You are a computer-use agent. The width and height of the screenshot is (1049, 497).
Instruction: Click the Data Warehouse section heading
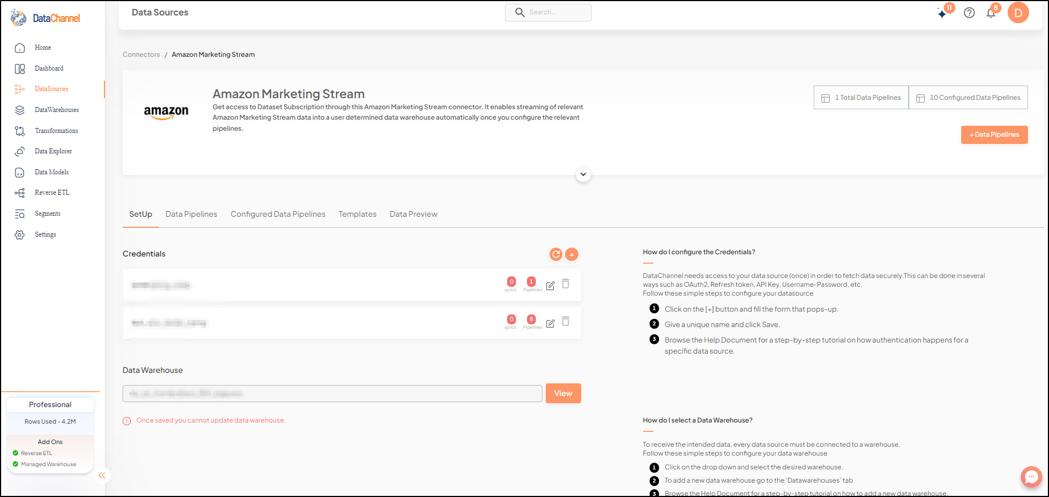point(152,370)
